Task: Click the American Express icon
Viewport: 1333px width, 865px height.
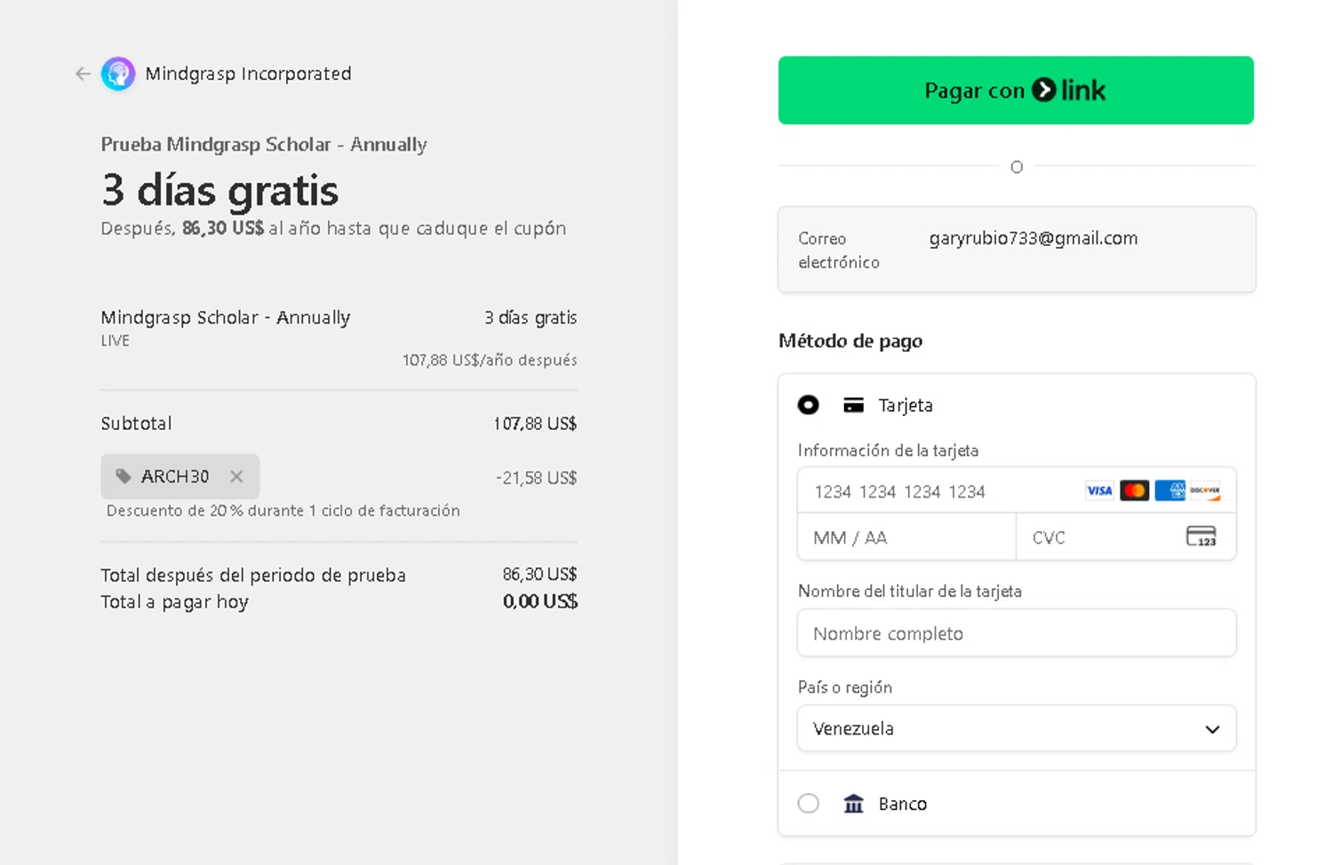Action: coord(1169,490)
